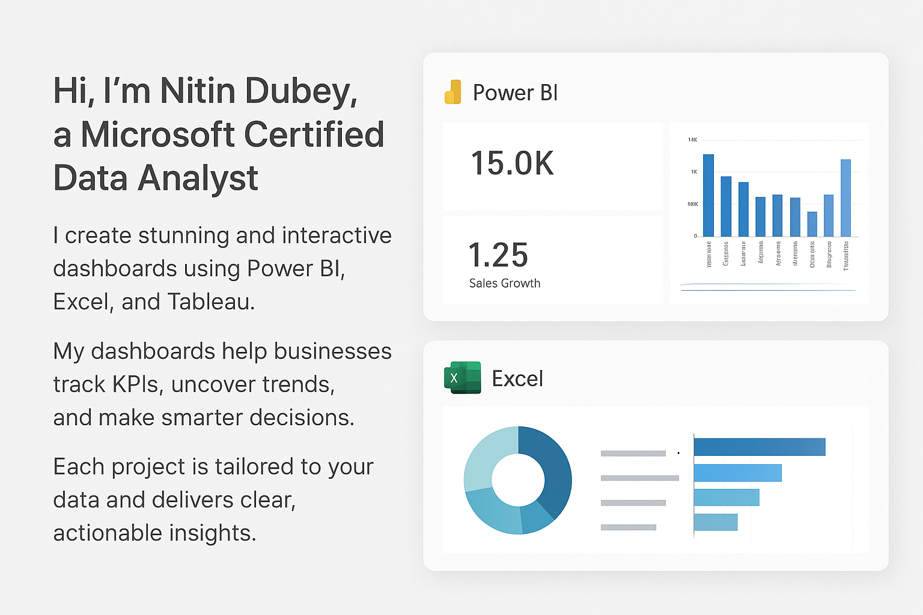923x615 pixels.
Task: Click the yellow Power BI logo icon
Action: (x=453, y=92)
